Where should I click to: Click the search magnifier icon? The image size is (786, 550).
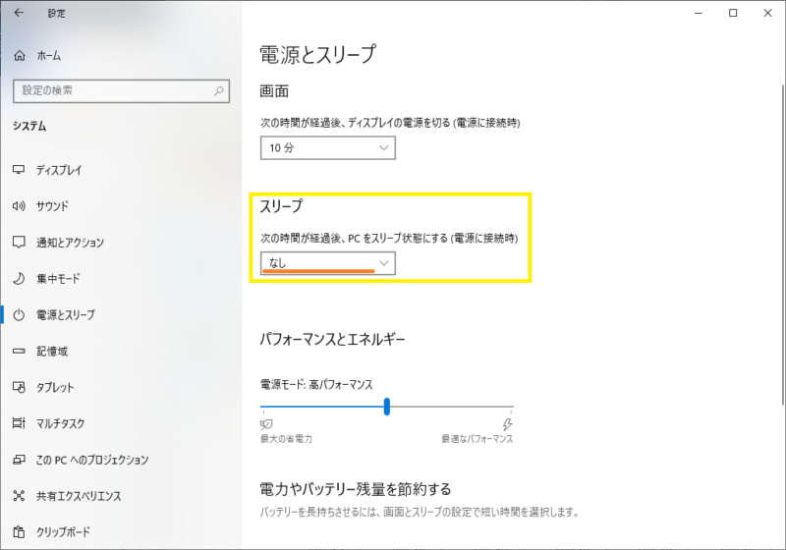(219, 90)
